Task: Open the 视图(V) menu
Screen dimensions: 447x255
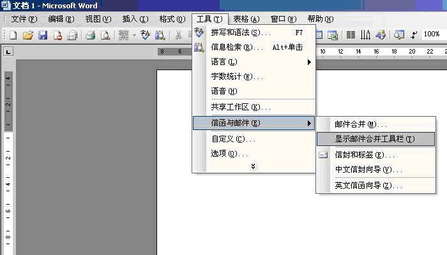Action: point(98,19)
